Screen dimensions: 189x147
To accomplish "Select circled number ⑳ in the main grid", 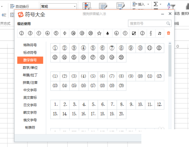I will 121,57.
